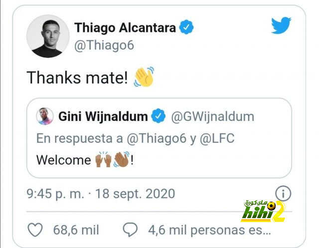Click the Thiago Alcantara display name
Viewport: 319px width, 248px height.
(125, 27)
